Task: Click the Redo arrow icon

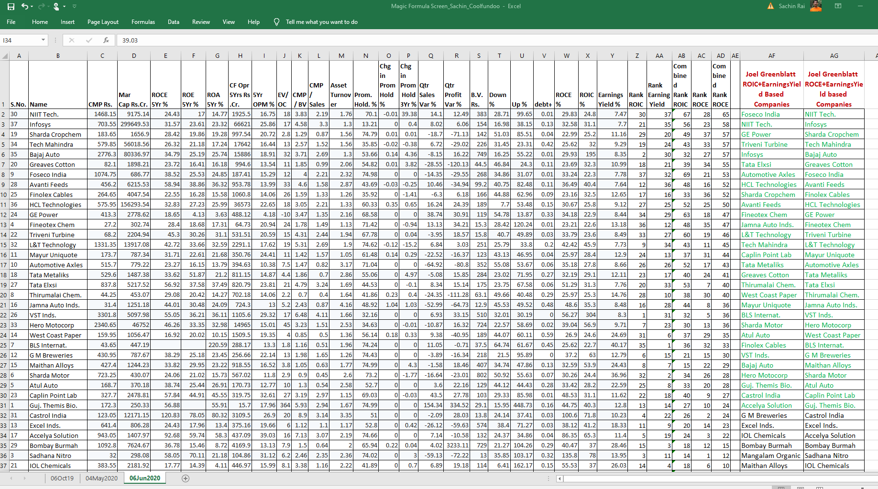Action: click(x=41, y=6)
